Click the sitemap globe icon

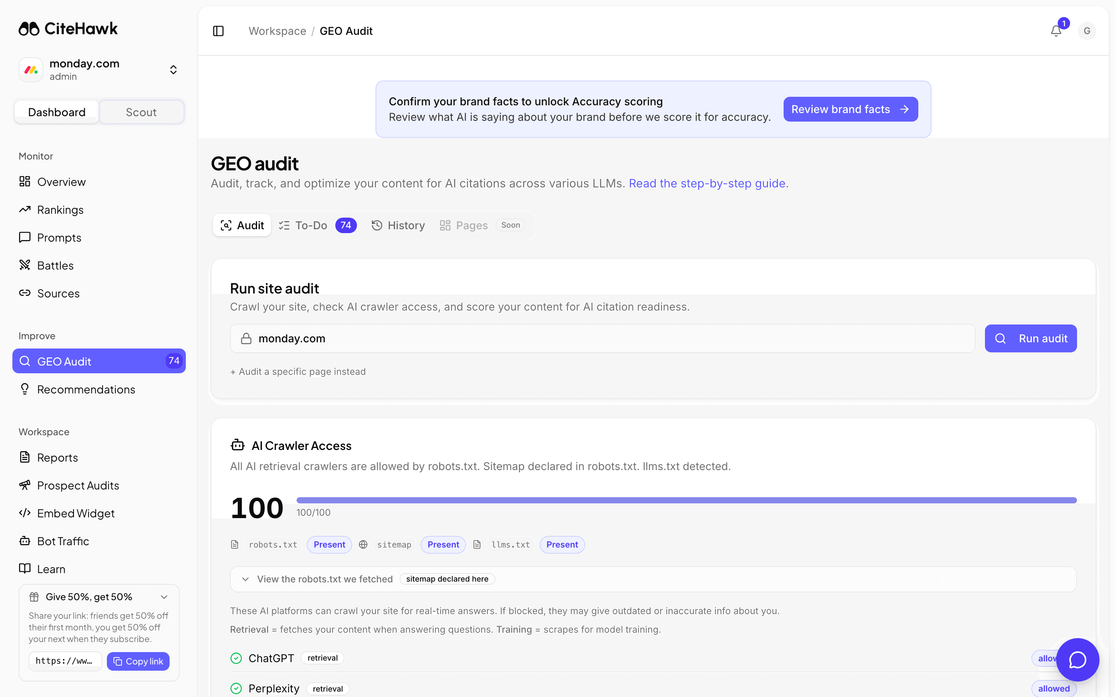tap(363, 544)
